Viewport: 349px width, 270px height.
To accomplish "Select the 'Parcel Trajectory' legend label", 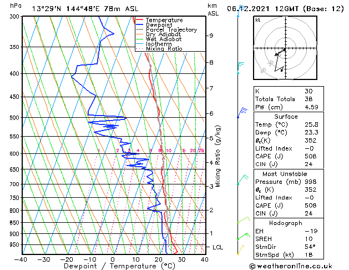I will click(x=171, y=29).
